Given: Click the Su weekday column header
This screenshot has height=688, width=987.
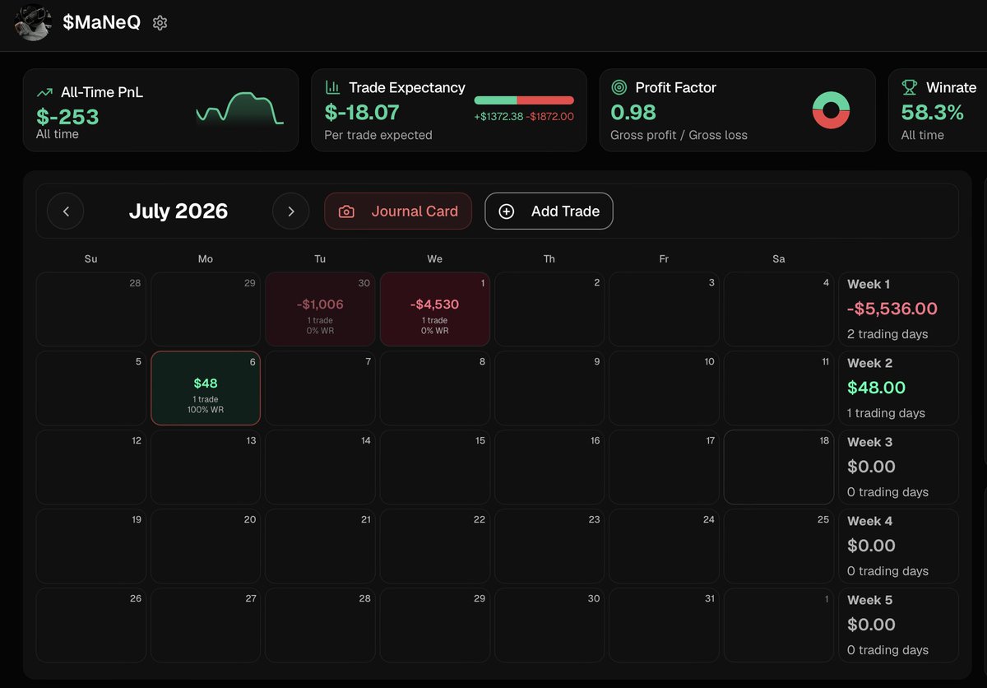Looking at the screenshot, I should [x=90, y=258].
